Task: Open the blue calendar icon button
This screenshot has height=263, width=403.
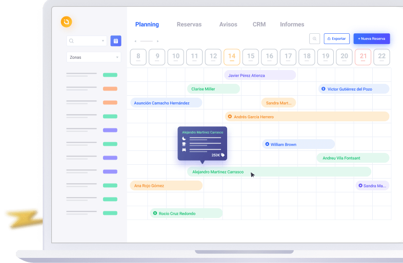Action: coord(115,41)
